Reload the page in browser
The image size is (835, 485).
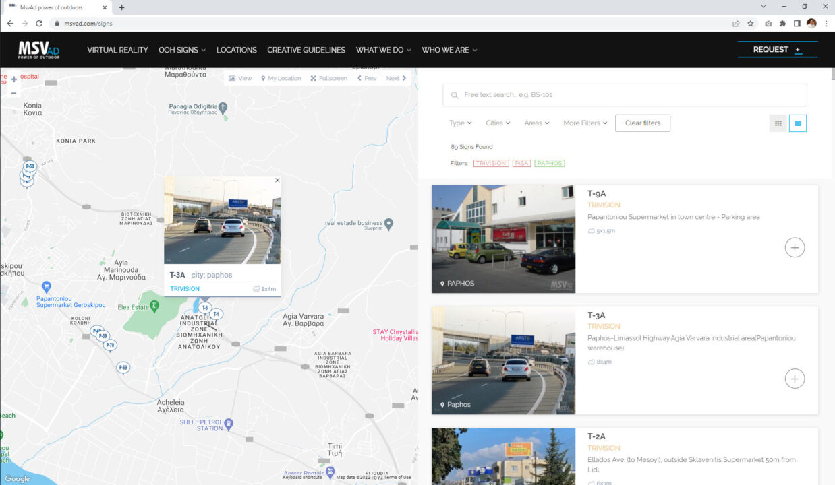click(x=39, y=23)
